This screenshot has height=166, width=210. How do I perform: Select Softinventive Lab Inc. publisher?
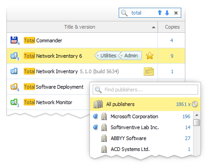click(x=135, y=127)
